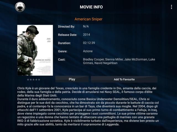Select the orange American Sniper title
Viewport: 177px width, 132px height.
[x=88, y=19]
